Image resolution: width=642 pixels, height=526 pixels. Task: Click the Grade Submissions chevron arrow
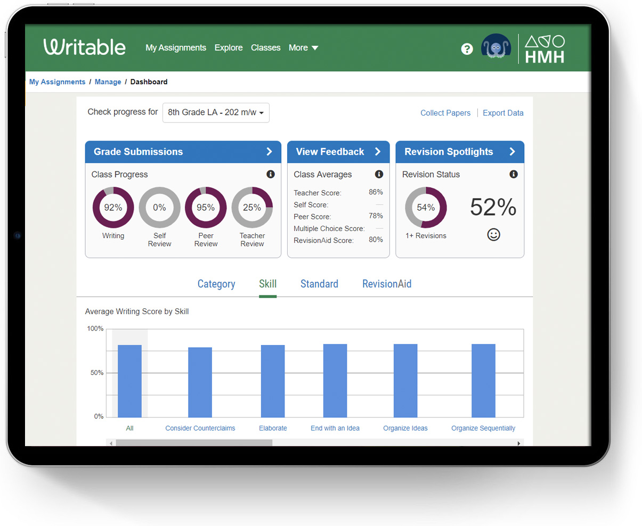270,152
